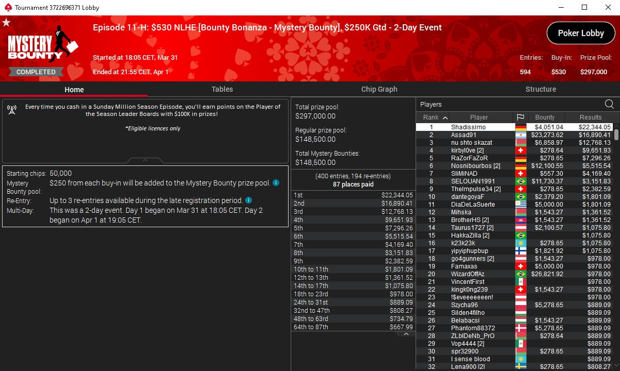Select player Mihska

515,212
